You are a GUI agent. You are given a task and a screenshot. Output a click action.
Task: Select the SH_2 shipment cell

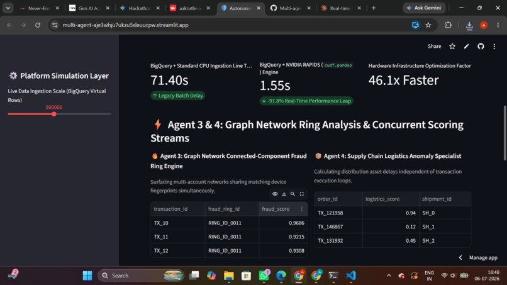point(445,241)
